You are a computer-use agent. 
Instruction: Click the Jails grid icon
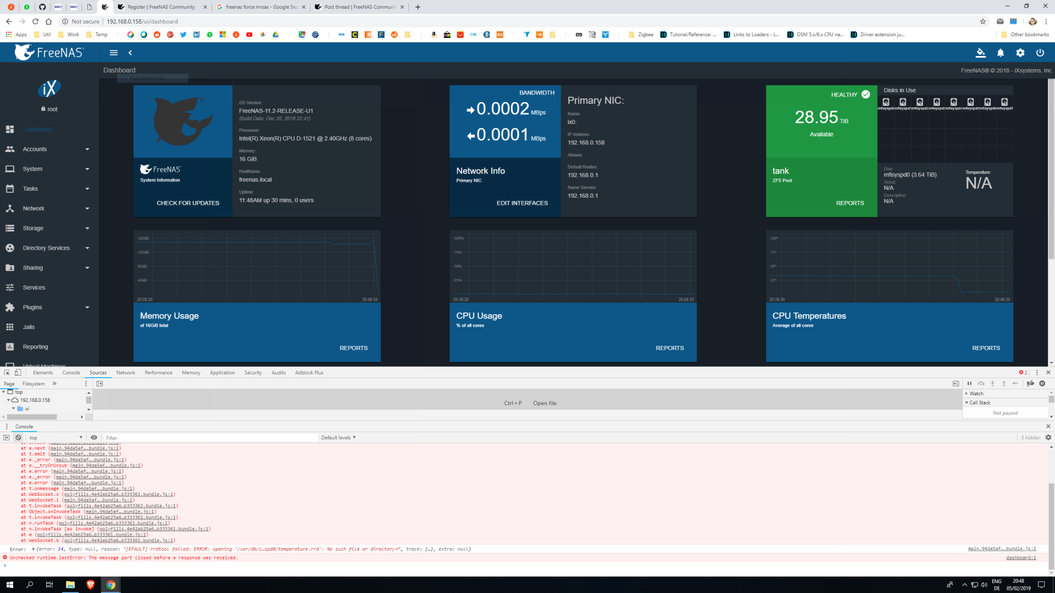[x=10, y=327]
